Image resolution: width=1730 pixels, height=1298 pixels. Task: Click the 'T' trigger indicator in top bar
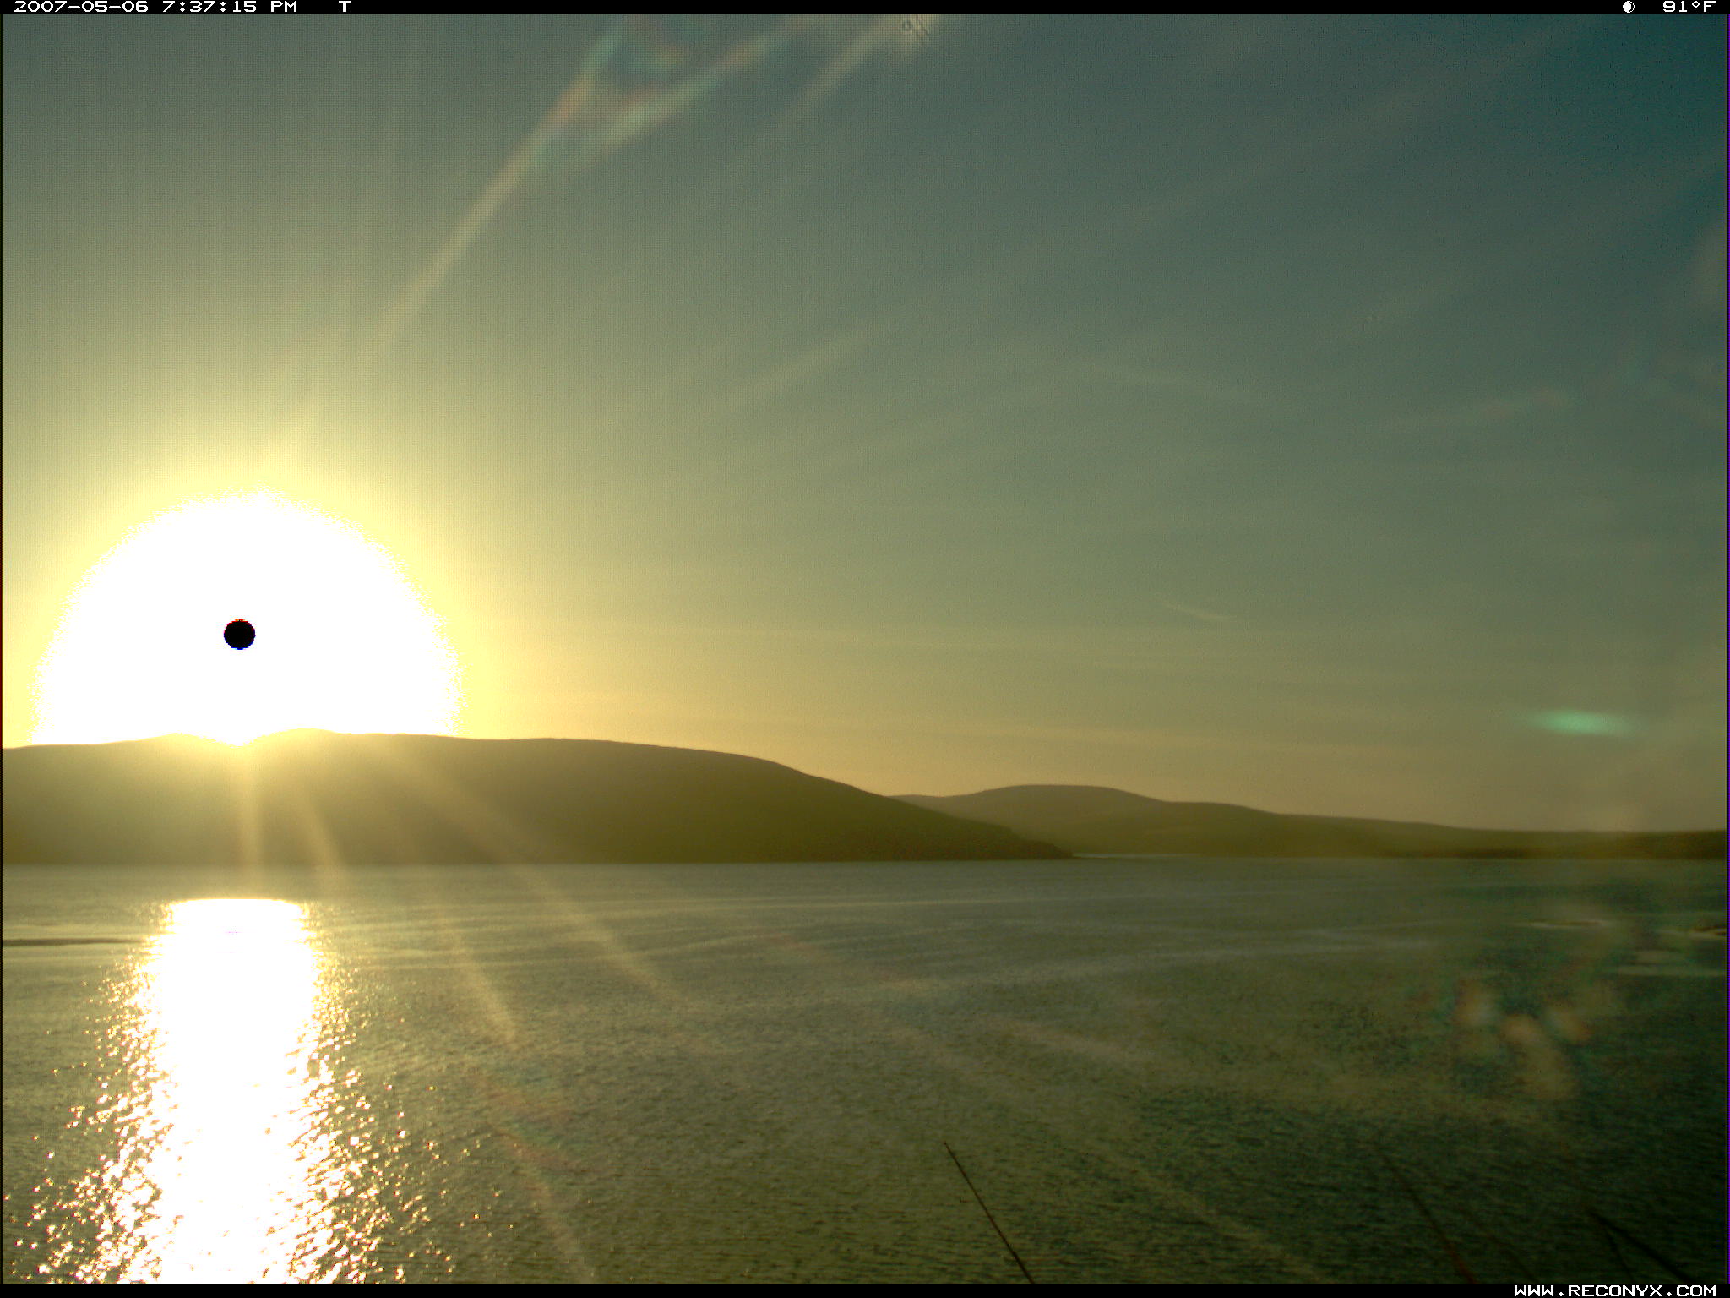tap(344, 7)
